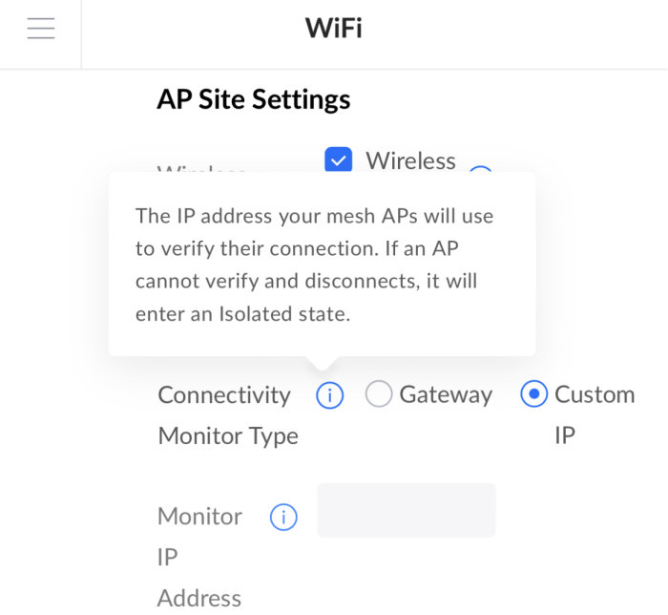Click the Gateway option label text
The height and width of the screenshot is (615, 668).
click(446, 394)
